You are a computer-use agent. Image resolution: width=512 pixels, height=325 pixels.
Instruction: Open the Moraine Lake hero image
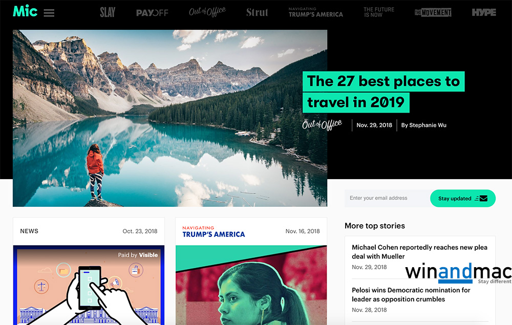(x=170, y=118)
